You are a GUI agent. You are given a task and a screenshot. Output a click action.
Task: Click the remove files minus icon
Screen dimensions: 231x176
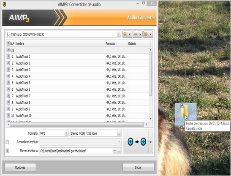point(135,34)
